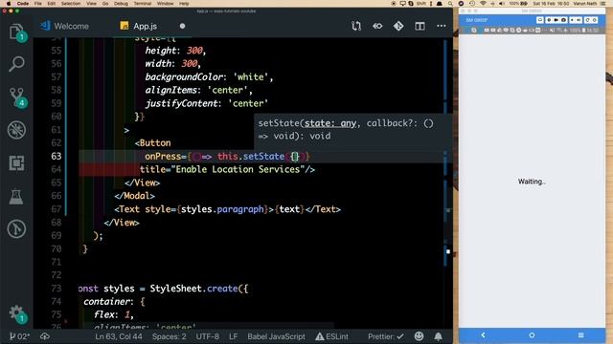
Task: Click the Prettier status item
Action: (x=385, y=336)
